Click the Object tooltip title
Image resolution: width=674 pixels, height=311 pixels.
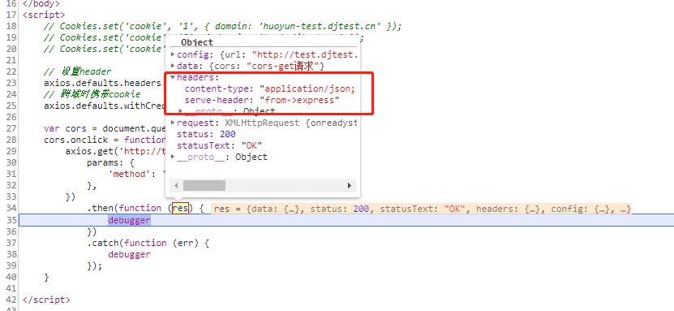pyautogui.click(x=197, y=42)
